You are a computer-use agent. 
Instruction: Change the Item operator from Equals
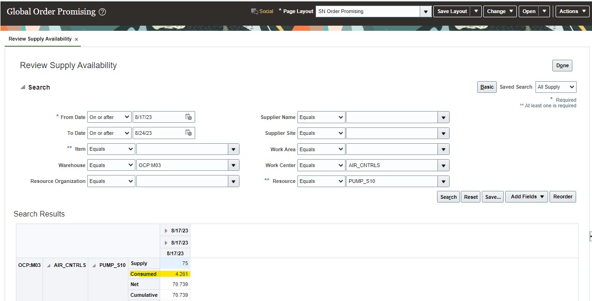click(x=111, y=148)
